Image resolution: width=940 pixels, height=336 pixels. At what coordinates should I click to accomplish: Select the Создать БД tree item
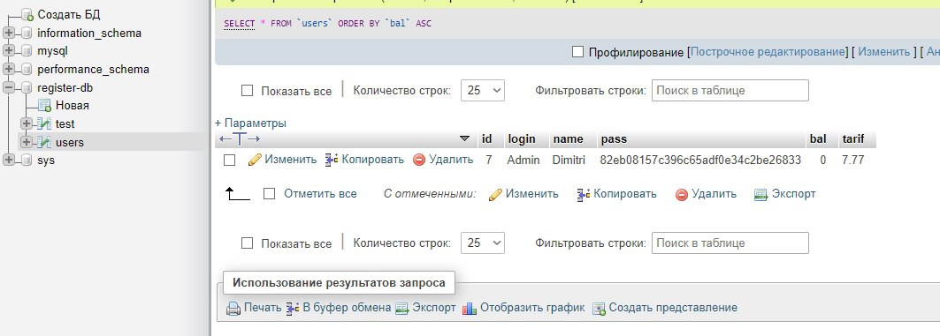click(69, 14)
